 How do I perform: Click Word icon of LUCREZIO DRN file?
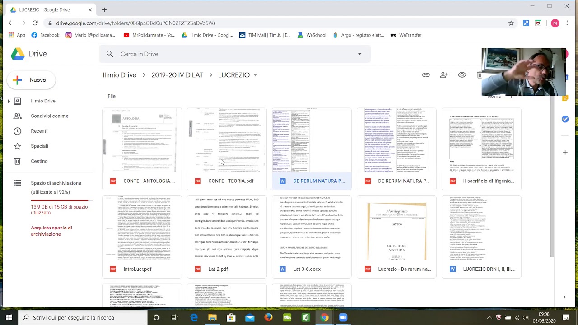coord(452,269)
